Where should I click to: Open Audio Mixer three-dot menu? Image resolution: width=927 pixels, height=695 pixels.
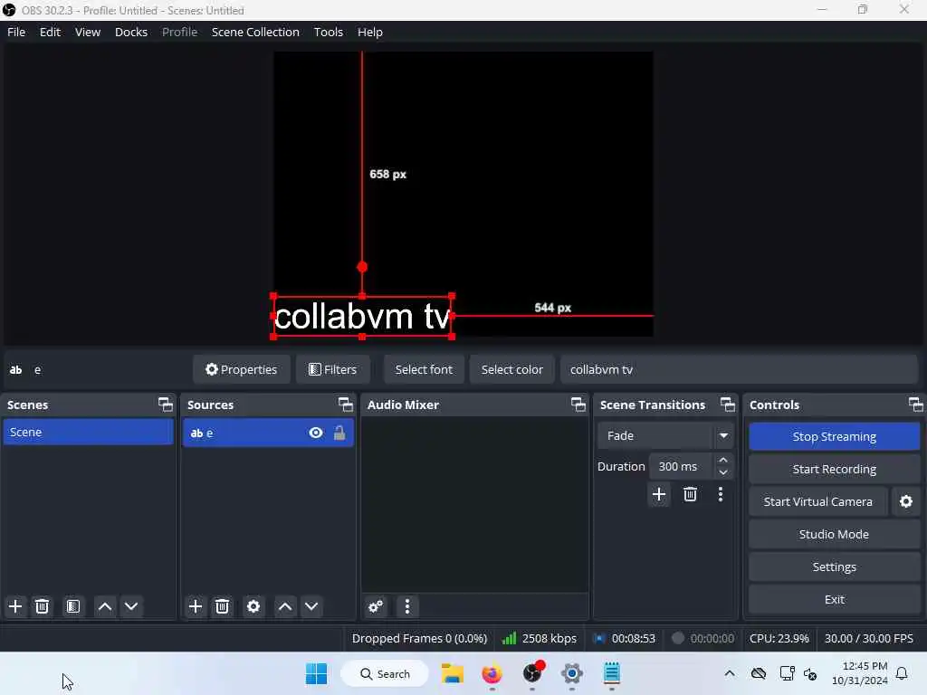pos(407,606)
